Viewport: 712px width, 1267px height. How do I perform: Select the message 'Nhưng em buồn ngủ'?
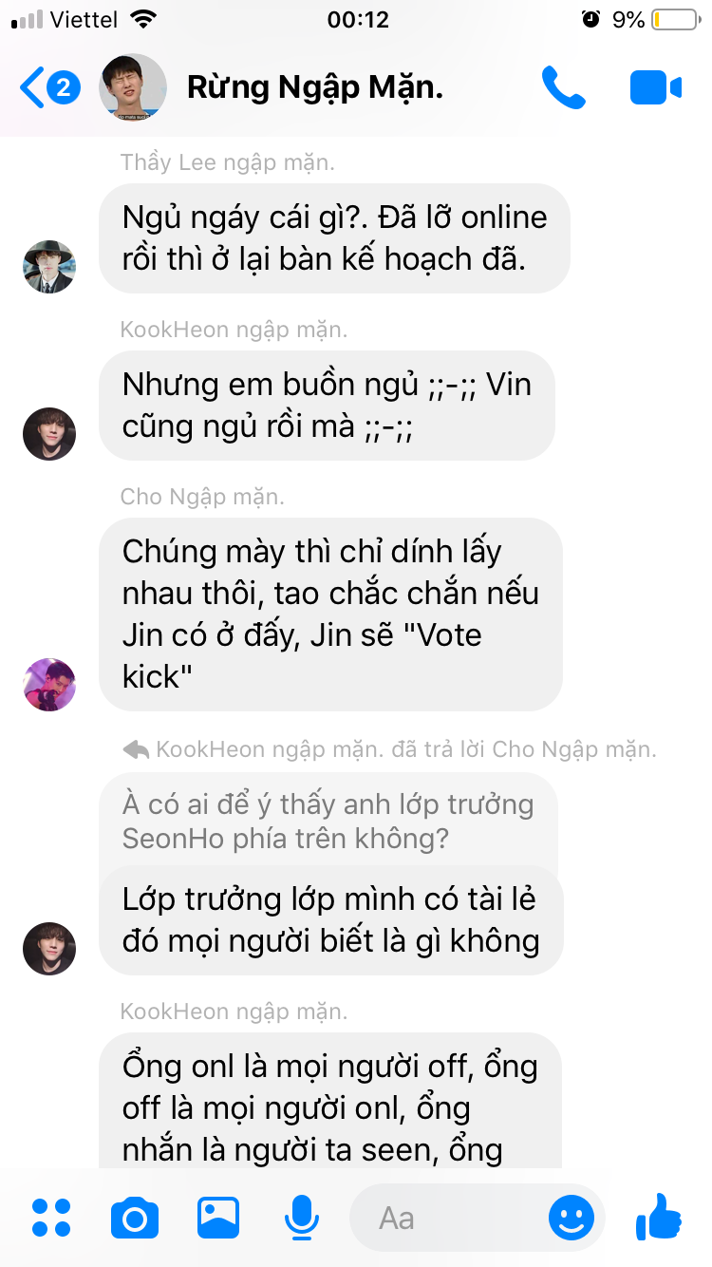[327, 406]
